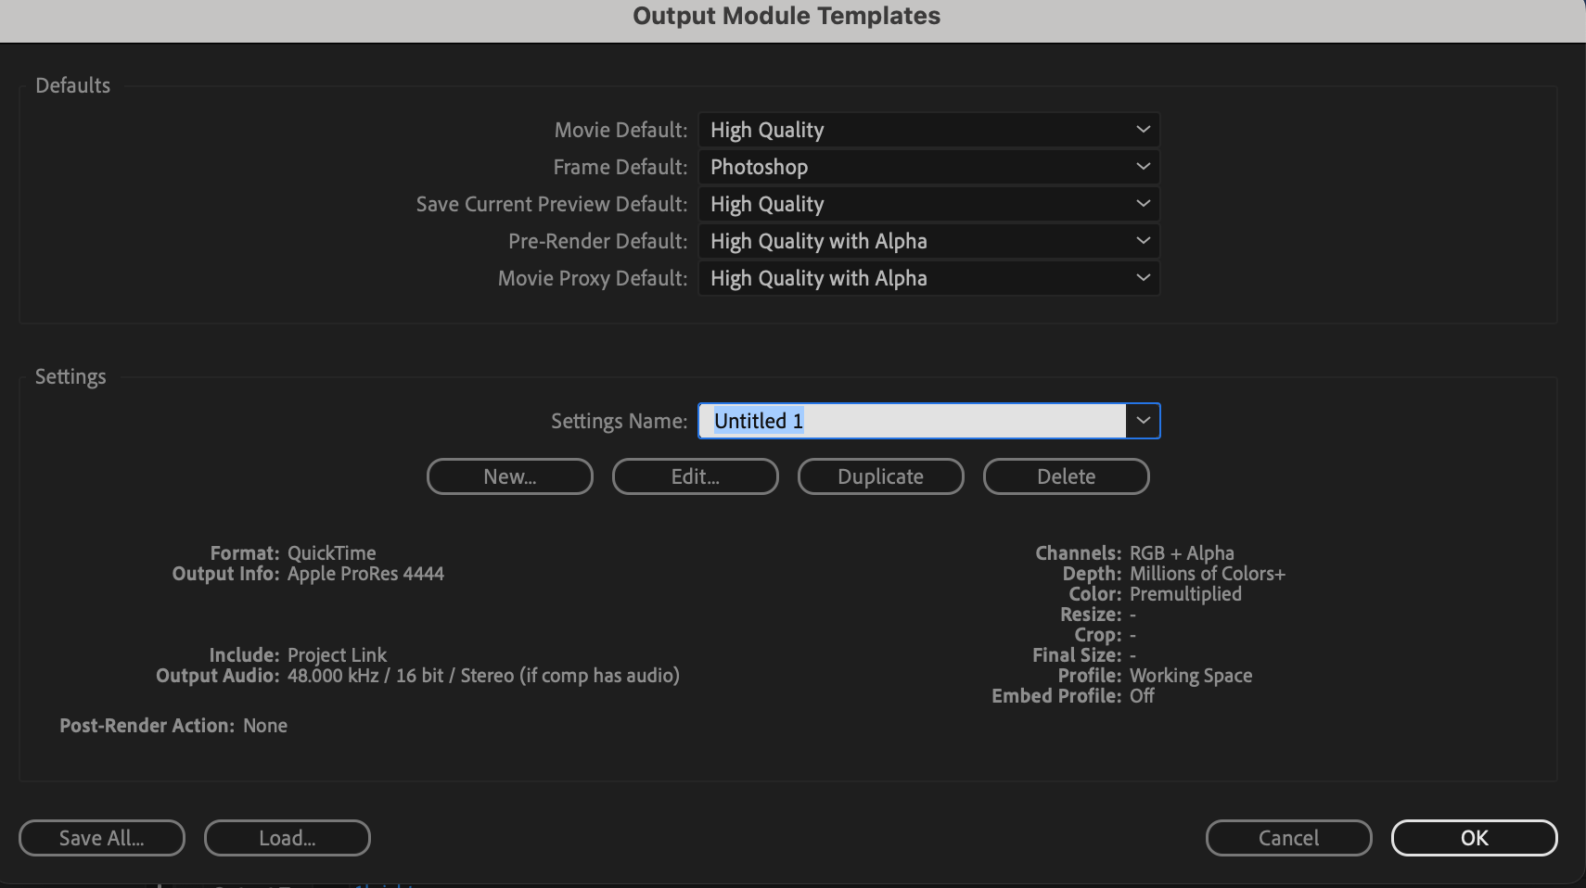Open the Movie Proxy Default dropdown

[x=928, y=278]
